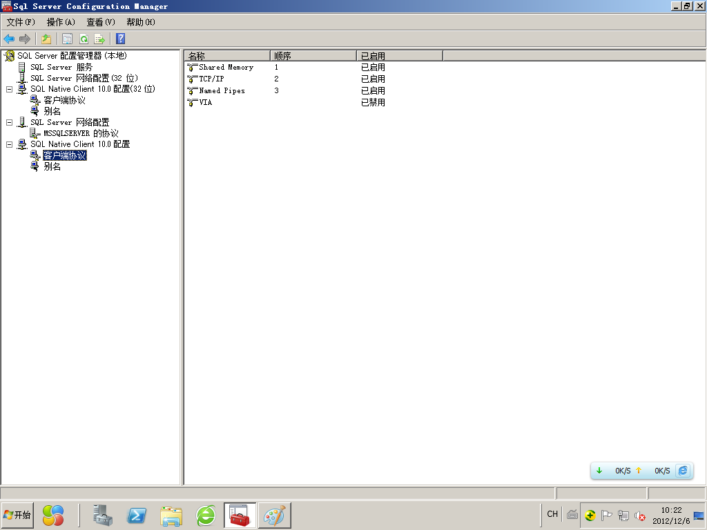Image resolution: width=707 pixels, height=530 pixels.
Task: Click Shared Memory protocol icon
Action: [x=193, y=68]
